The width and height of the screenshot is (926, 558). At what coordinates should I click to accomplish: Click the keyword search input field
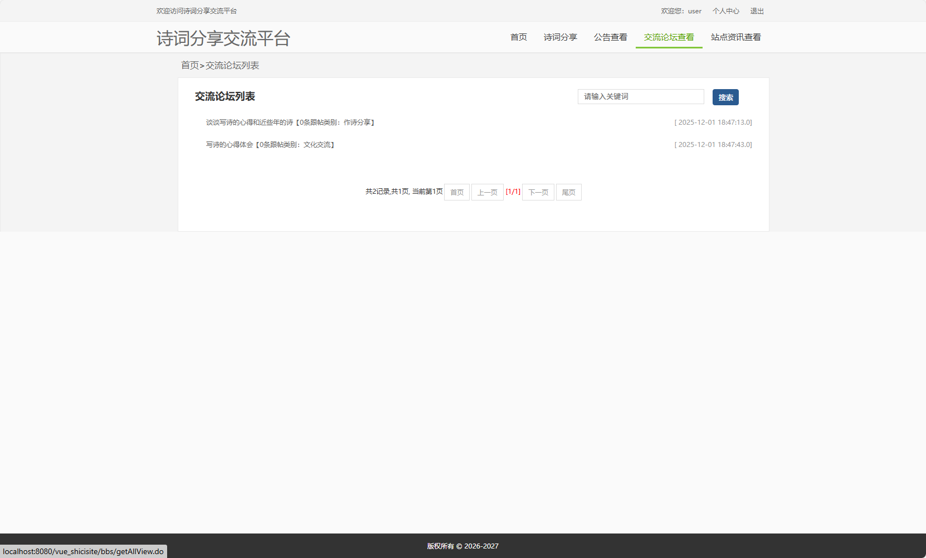(x=640, y=96)
